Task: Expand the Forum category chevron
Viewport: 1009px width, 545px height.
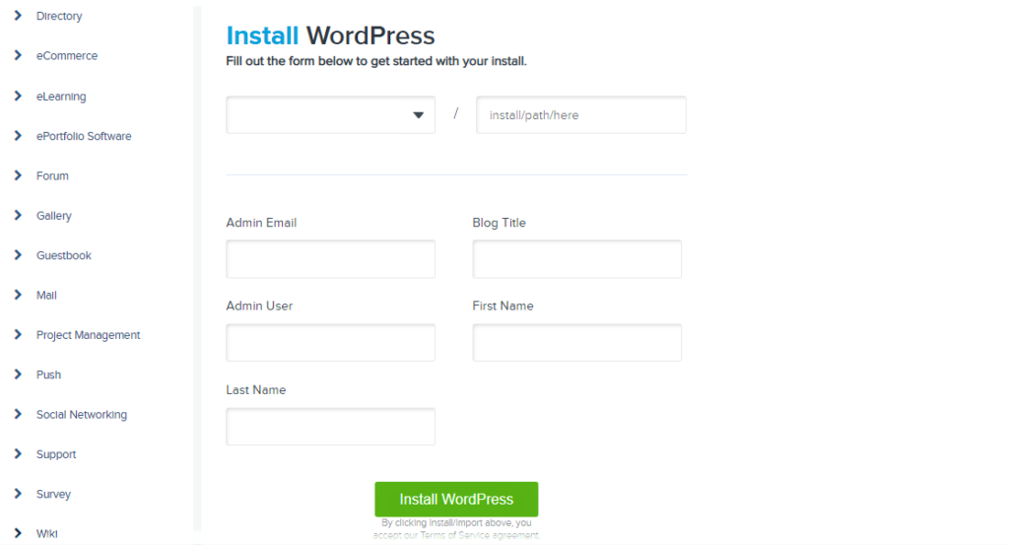Action: tap(18, 175)
